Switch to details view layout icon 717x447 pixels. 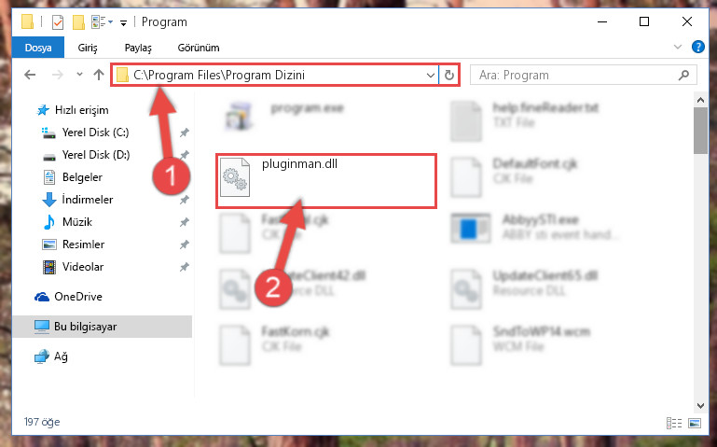coord(674,423)
